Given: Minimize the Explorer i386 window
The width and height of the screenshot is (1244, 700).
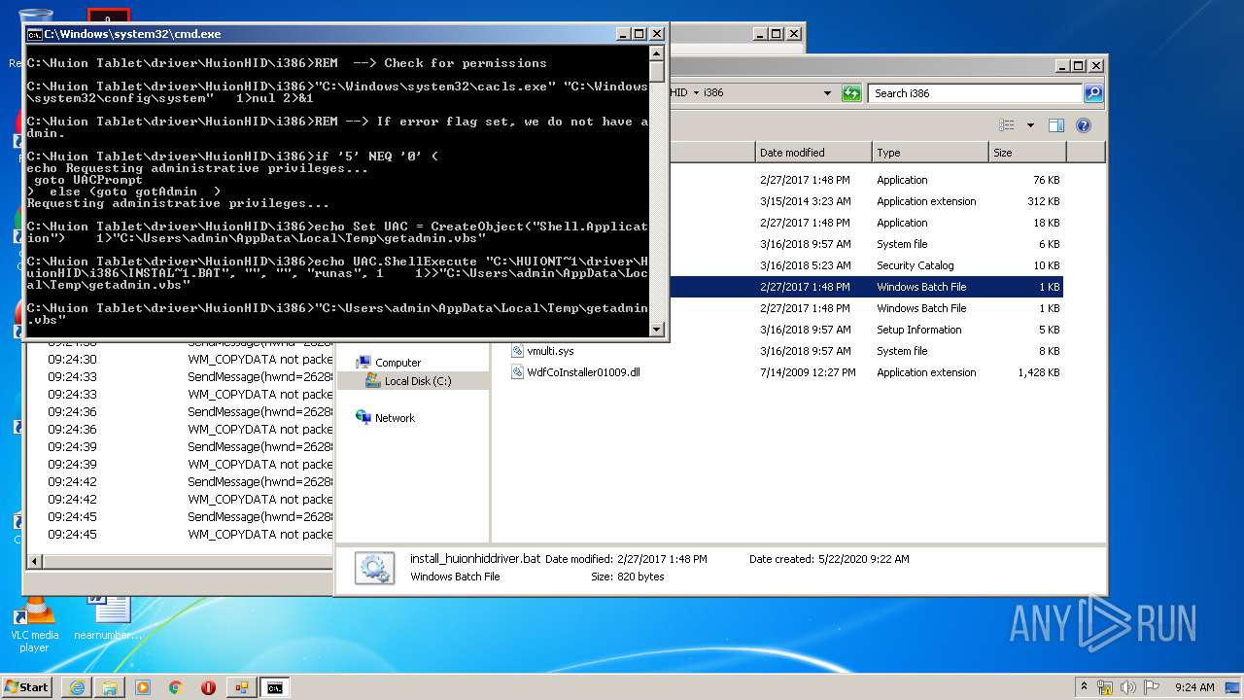Looking at the screenshot, I should (1061, 66).
